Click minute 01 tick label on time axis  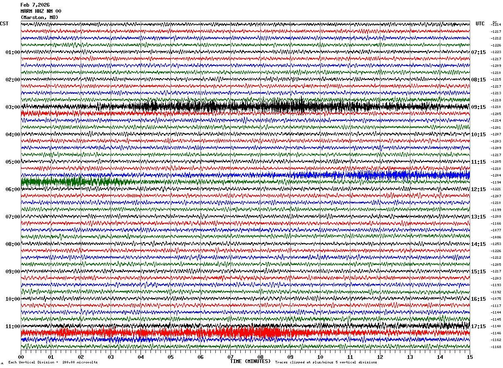(51, 357)
